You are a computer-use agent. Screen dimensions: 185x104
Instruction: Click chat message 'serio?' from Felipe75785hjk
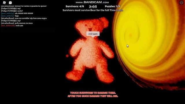[x=12, y=11]
